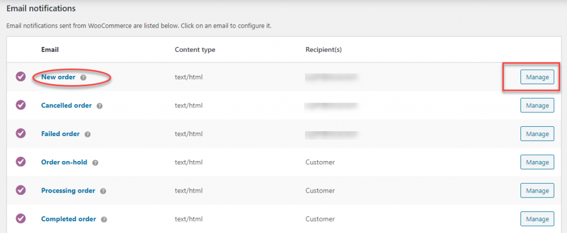Open the Processing order email link
The width and height of the screenshot is (567, 233).
[68, 190]
